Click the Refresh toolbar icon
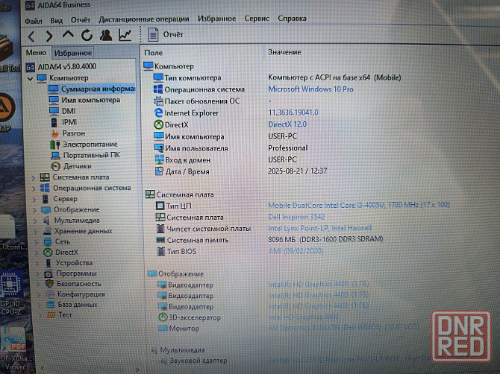 pyautogui.click(x=87, y=35)
